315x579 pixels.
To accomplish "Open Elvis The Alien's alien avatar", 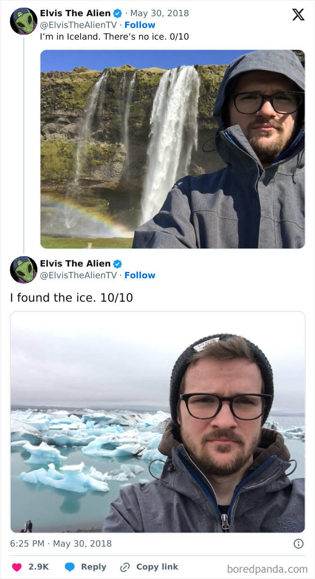I will (x=23, y=20).
